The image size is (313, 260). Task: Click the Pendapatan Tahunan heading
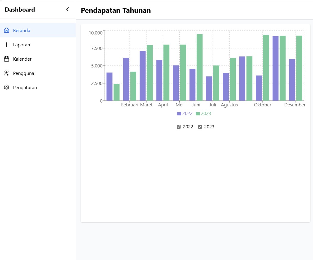[116, 10]
